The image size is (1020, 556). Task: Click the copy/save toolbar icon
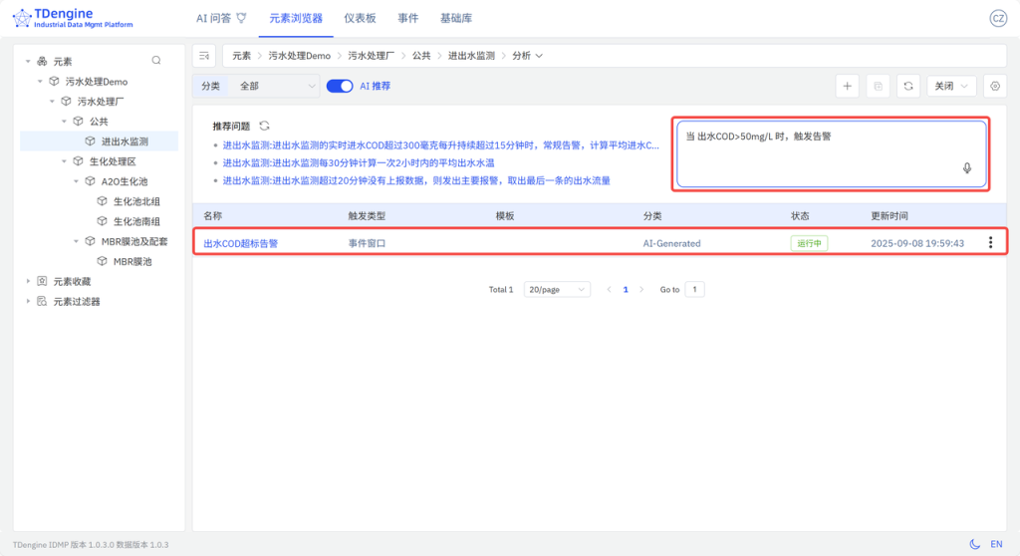point(878,86)
